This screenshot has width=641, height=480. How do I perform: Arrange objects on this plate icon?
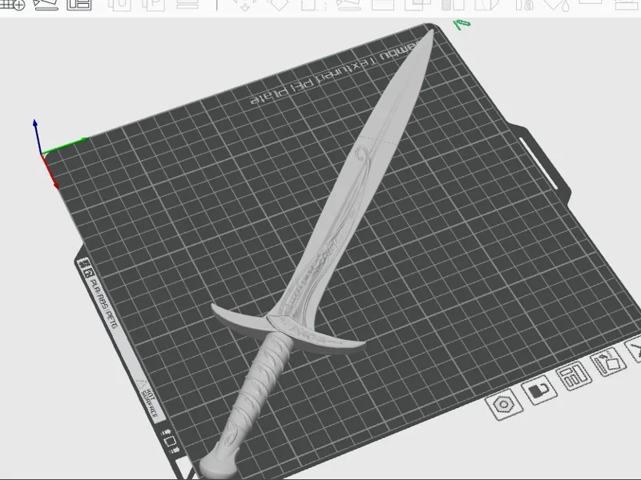coord(574,374)
